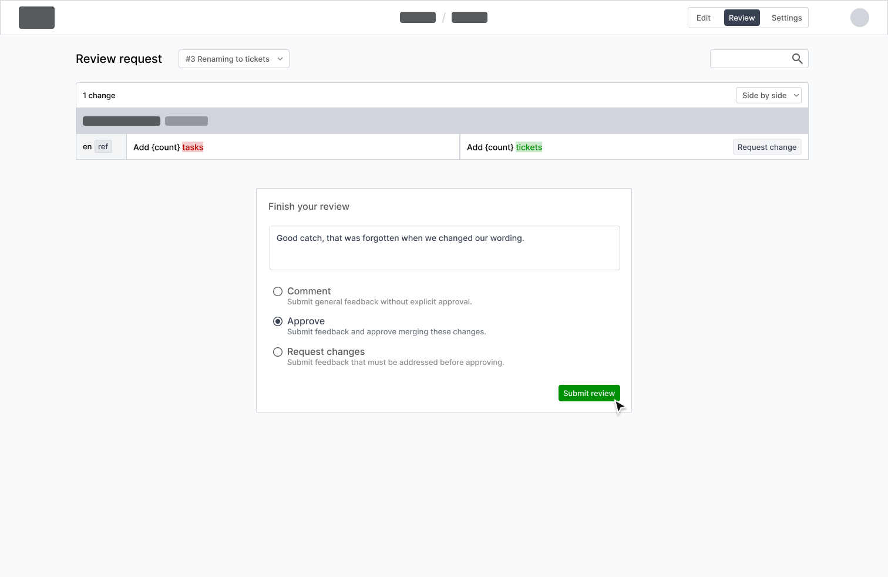
Task: Choose the Request changes option
Action: point(278,351)
